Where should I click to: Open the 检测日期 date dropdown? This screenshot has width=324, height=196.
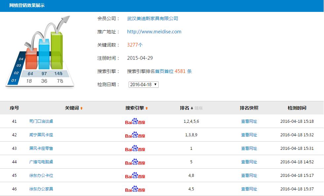click(x=143, y=84)
